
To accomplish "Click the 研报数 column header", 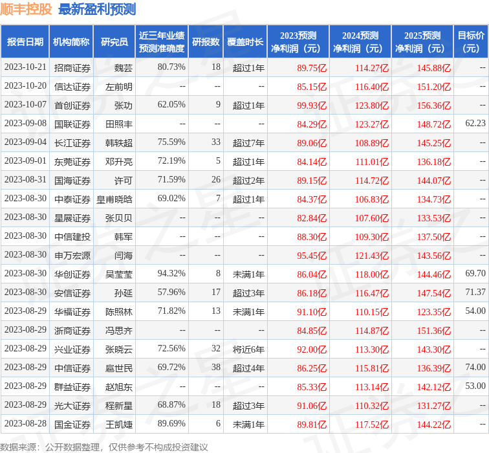I will [x=206, y=42].
